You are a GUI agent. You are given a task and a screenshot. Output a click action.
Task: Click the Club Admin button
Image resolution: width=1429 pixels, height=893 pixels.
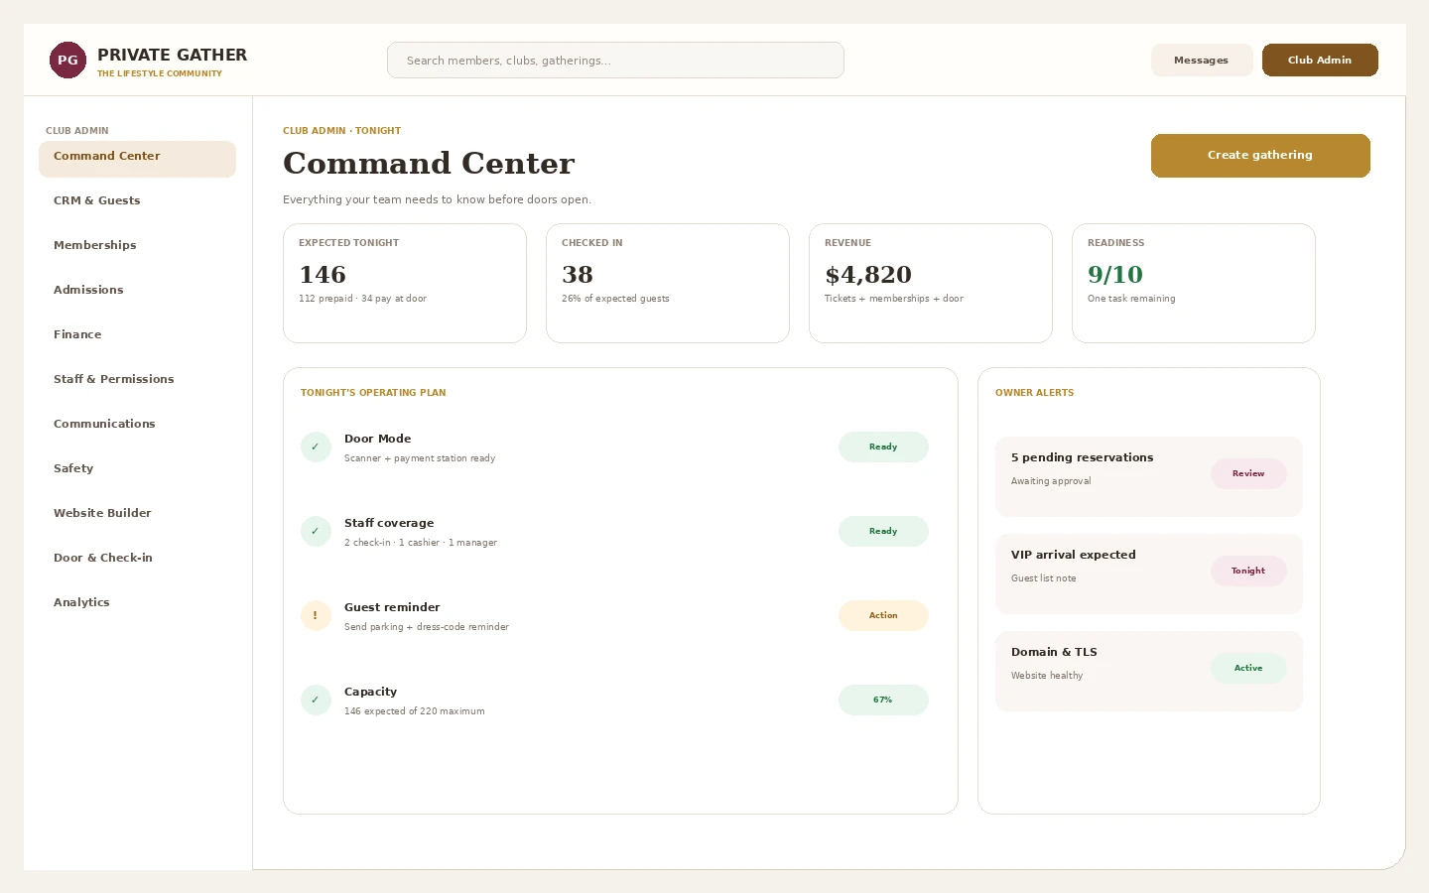(x=1320, y=61)
